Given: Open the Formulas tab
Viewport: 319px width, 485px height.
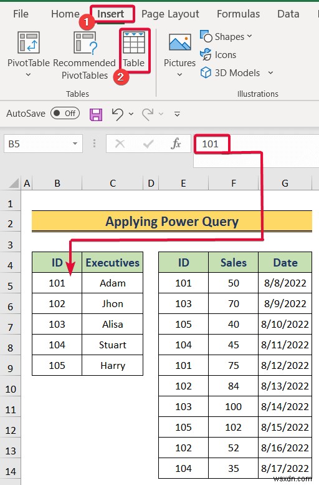Looking at the screenshot, I should 238,14.
